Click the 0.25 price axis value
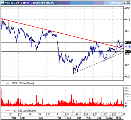131x120 pixels. 128,65
